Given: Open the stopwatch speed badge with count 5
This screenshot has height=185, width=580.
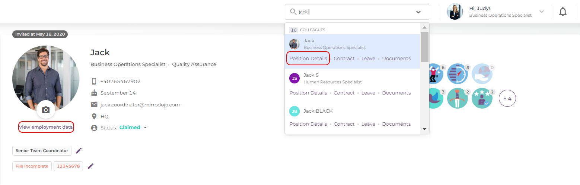Looking at the screenshot, I should [457, 74].
